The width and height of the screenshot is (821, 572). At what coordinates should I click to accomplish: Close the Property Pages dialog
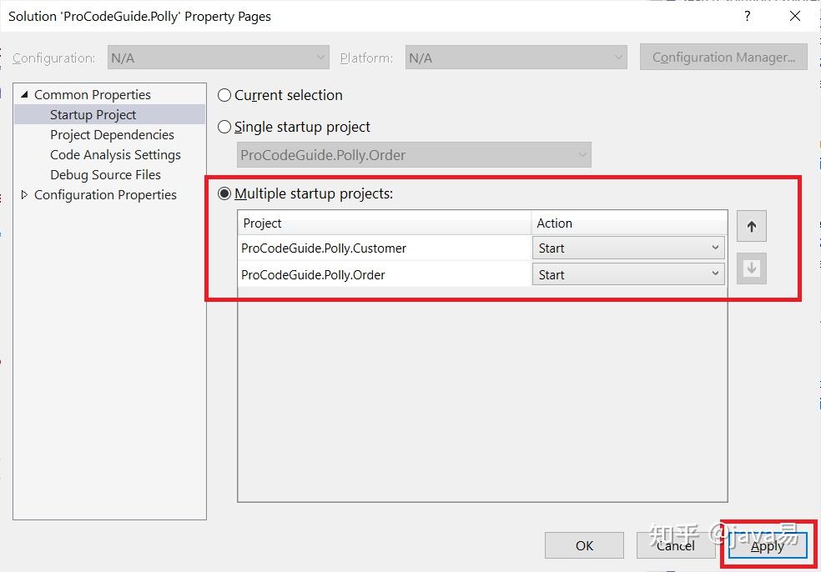[795, 16]
